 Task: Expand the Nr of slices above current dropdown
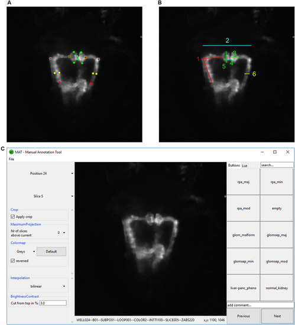(61, 233)
